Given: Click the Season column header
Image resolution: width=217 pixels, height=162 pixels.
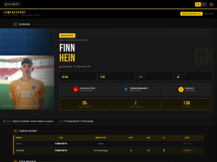Looking at the screenshot, I should click(x=18, y=138).
